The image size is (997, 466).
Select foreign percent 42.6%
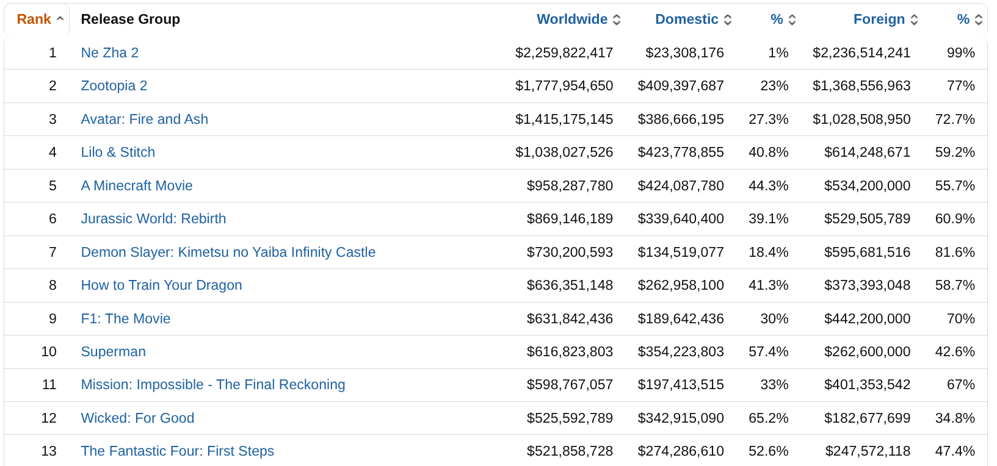(x=955, y=352)
